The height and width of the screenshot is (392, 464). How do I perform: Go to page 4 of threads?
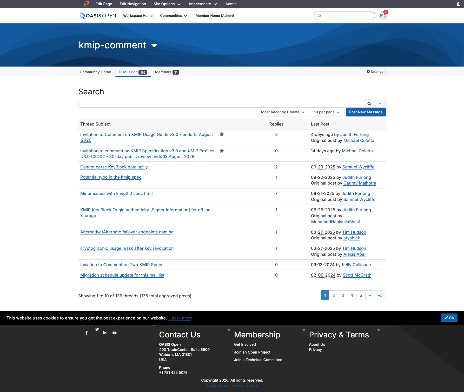(x=352, y=295)
